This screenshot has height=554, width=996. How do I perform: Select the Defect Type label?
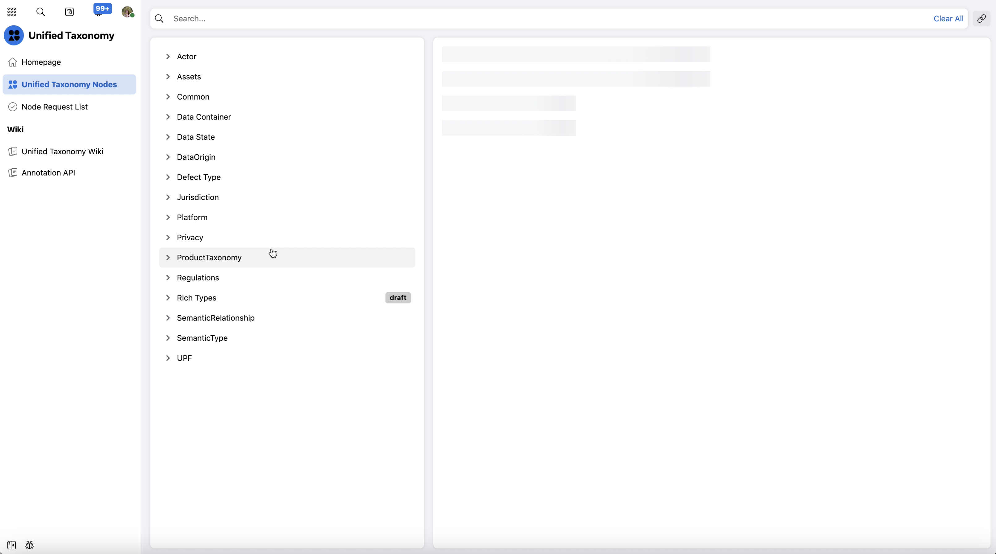199,177
